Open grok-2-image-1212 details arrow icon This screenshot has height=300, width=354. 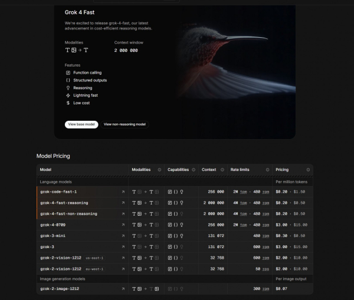(x=123, y=289)
